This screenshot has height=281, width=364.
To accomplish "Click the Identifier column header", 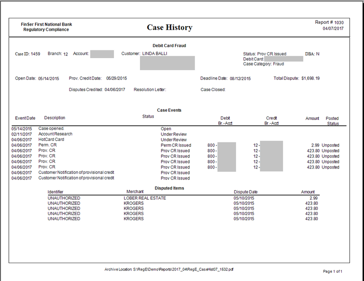I will click(x=55, y=192).
